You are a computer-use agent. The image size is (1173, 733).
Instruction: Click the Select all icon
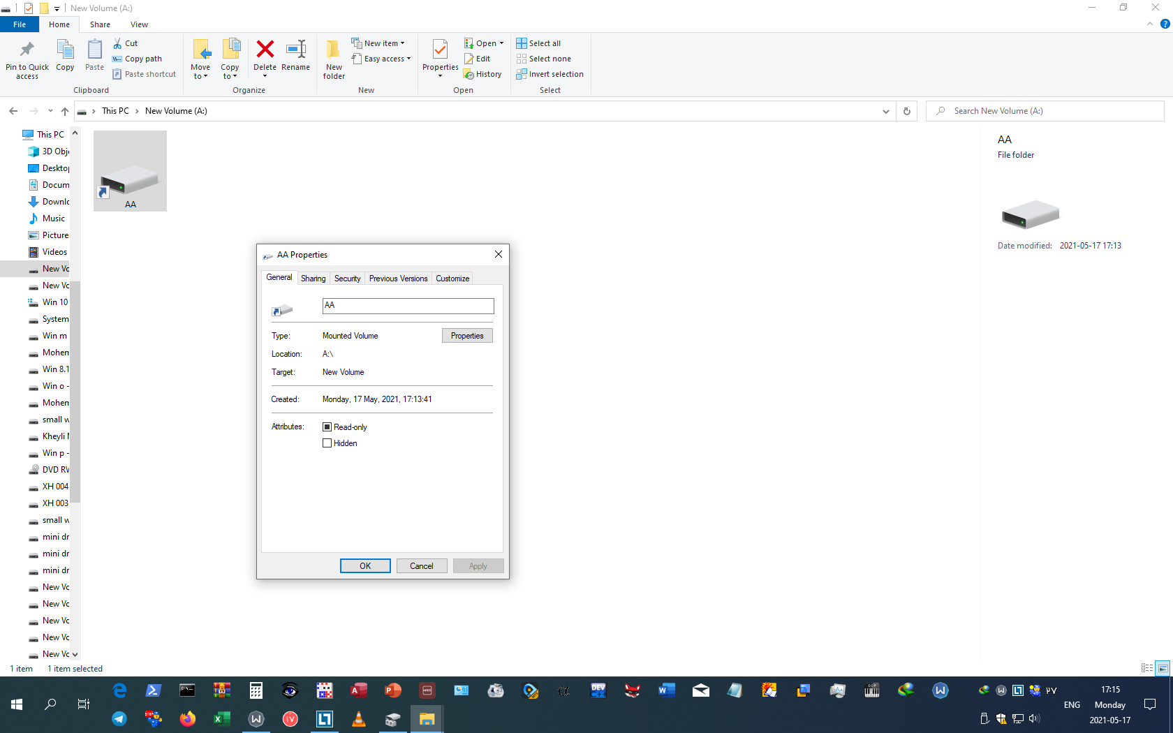pyautogui.click(x=522, y=43)
